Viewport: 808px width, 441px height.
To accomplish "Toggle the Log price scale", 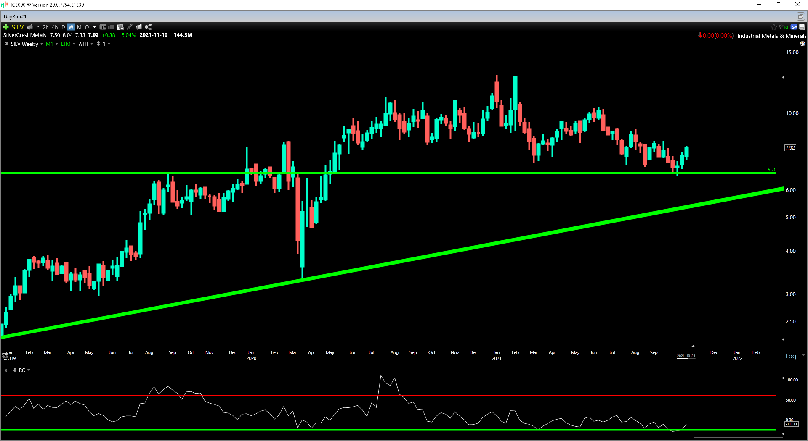I will (790, 356).
